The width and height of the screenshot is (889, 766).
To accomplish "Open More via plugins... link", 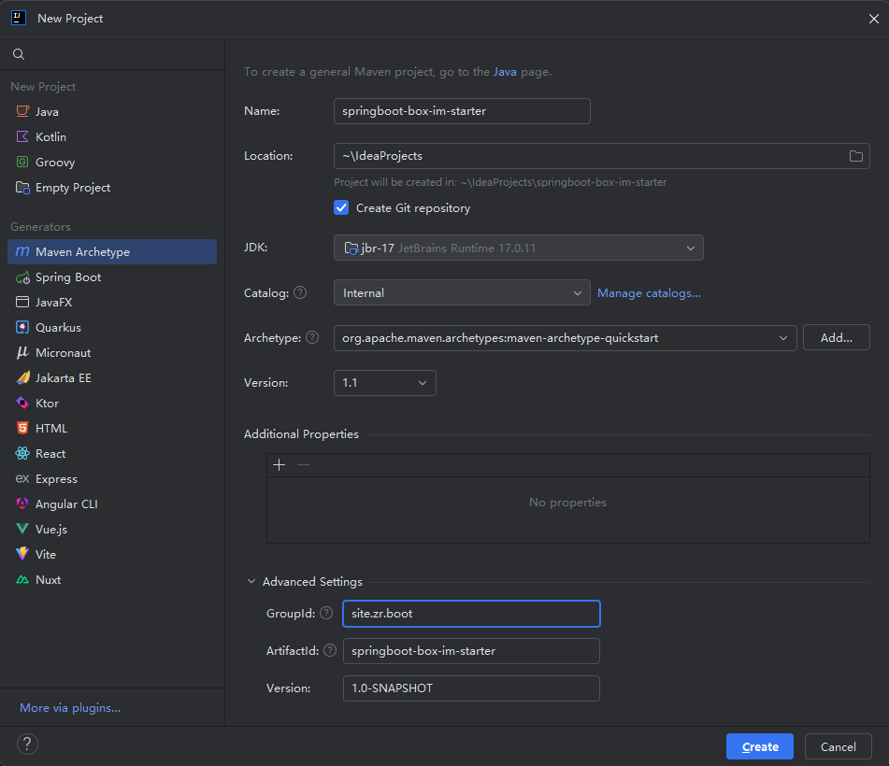I will pyautogui.click(x=70, y=708).
